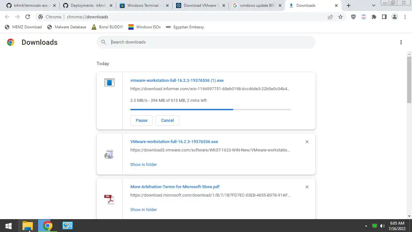Switch to the k4m4/terminals-are tab

click(31, 5)
